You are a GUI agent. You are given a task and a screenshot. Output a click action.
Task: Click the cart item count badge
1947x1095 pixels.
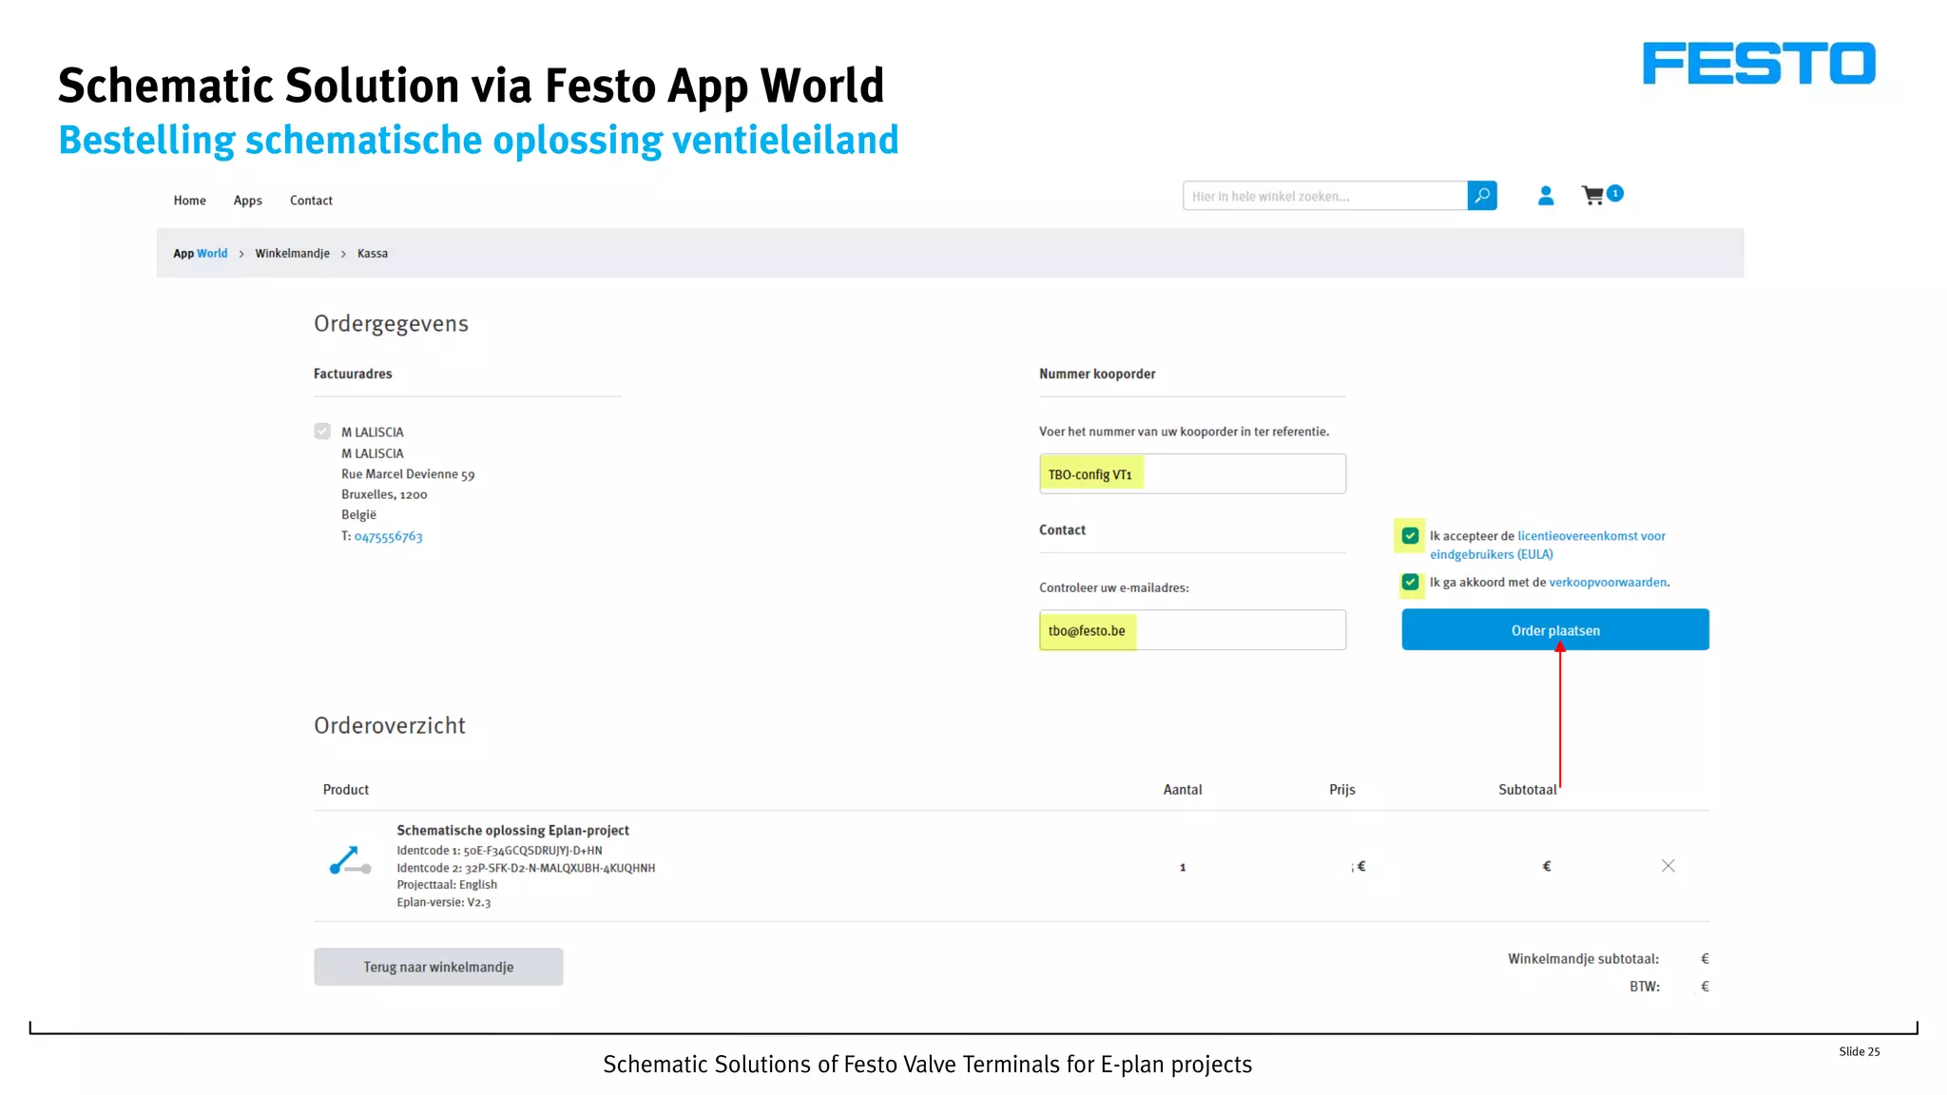pos(1615,193)
